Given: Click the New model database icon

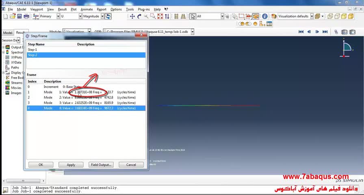Looking at the screenshot, I should coord(5,16).
